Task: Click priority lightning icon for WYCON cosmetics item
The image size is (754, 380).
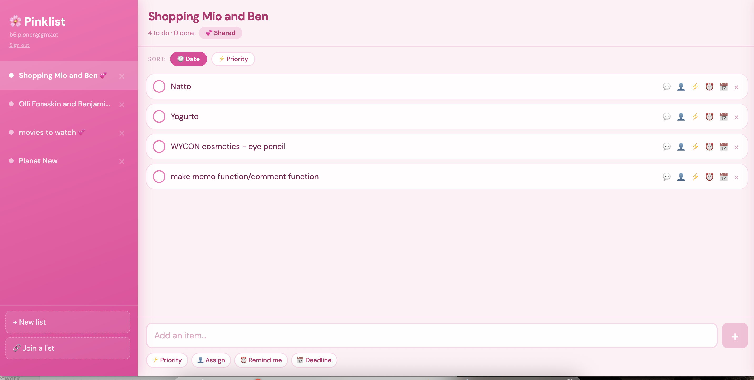Action: pos(695,147)
